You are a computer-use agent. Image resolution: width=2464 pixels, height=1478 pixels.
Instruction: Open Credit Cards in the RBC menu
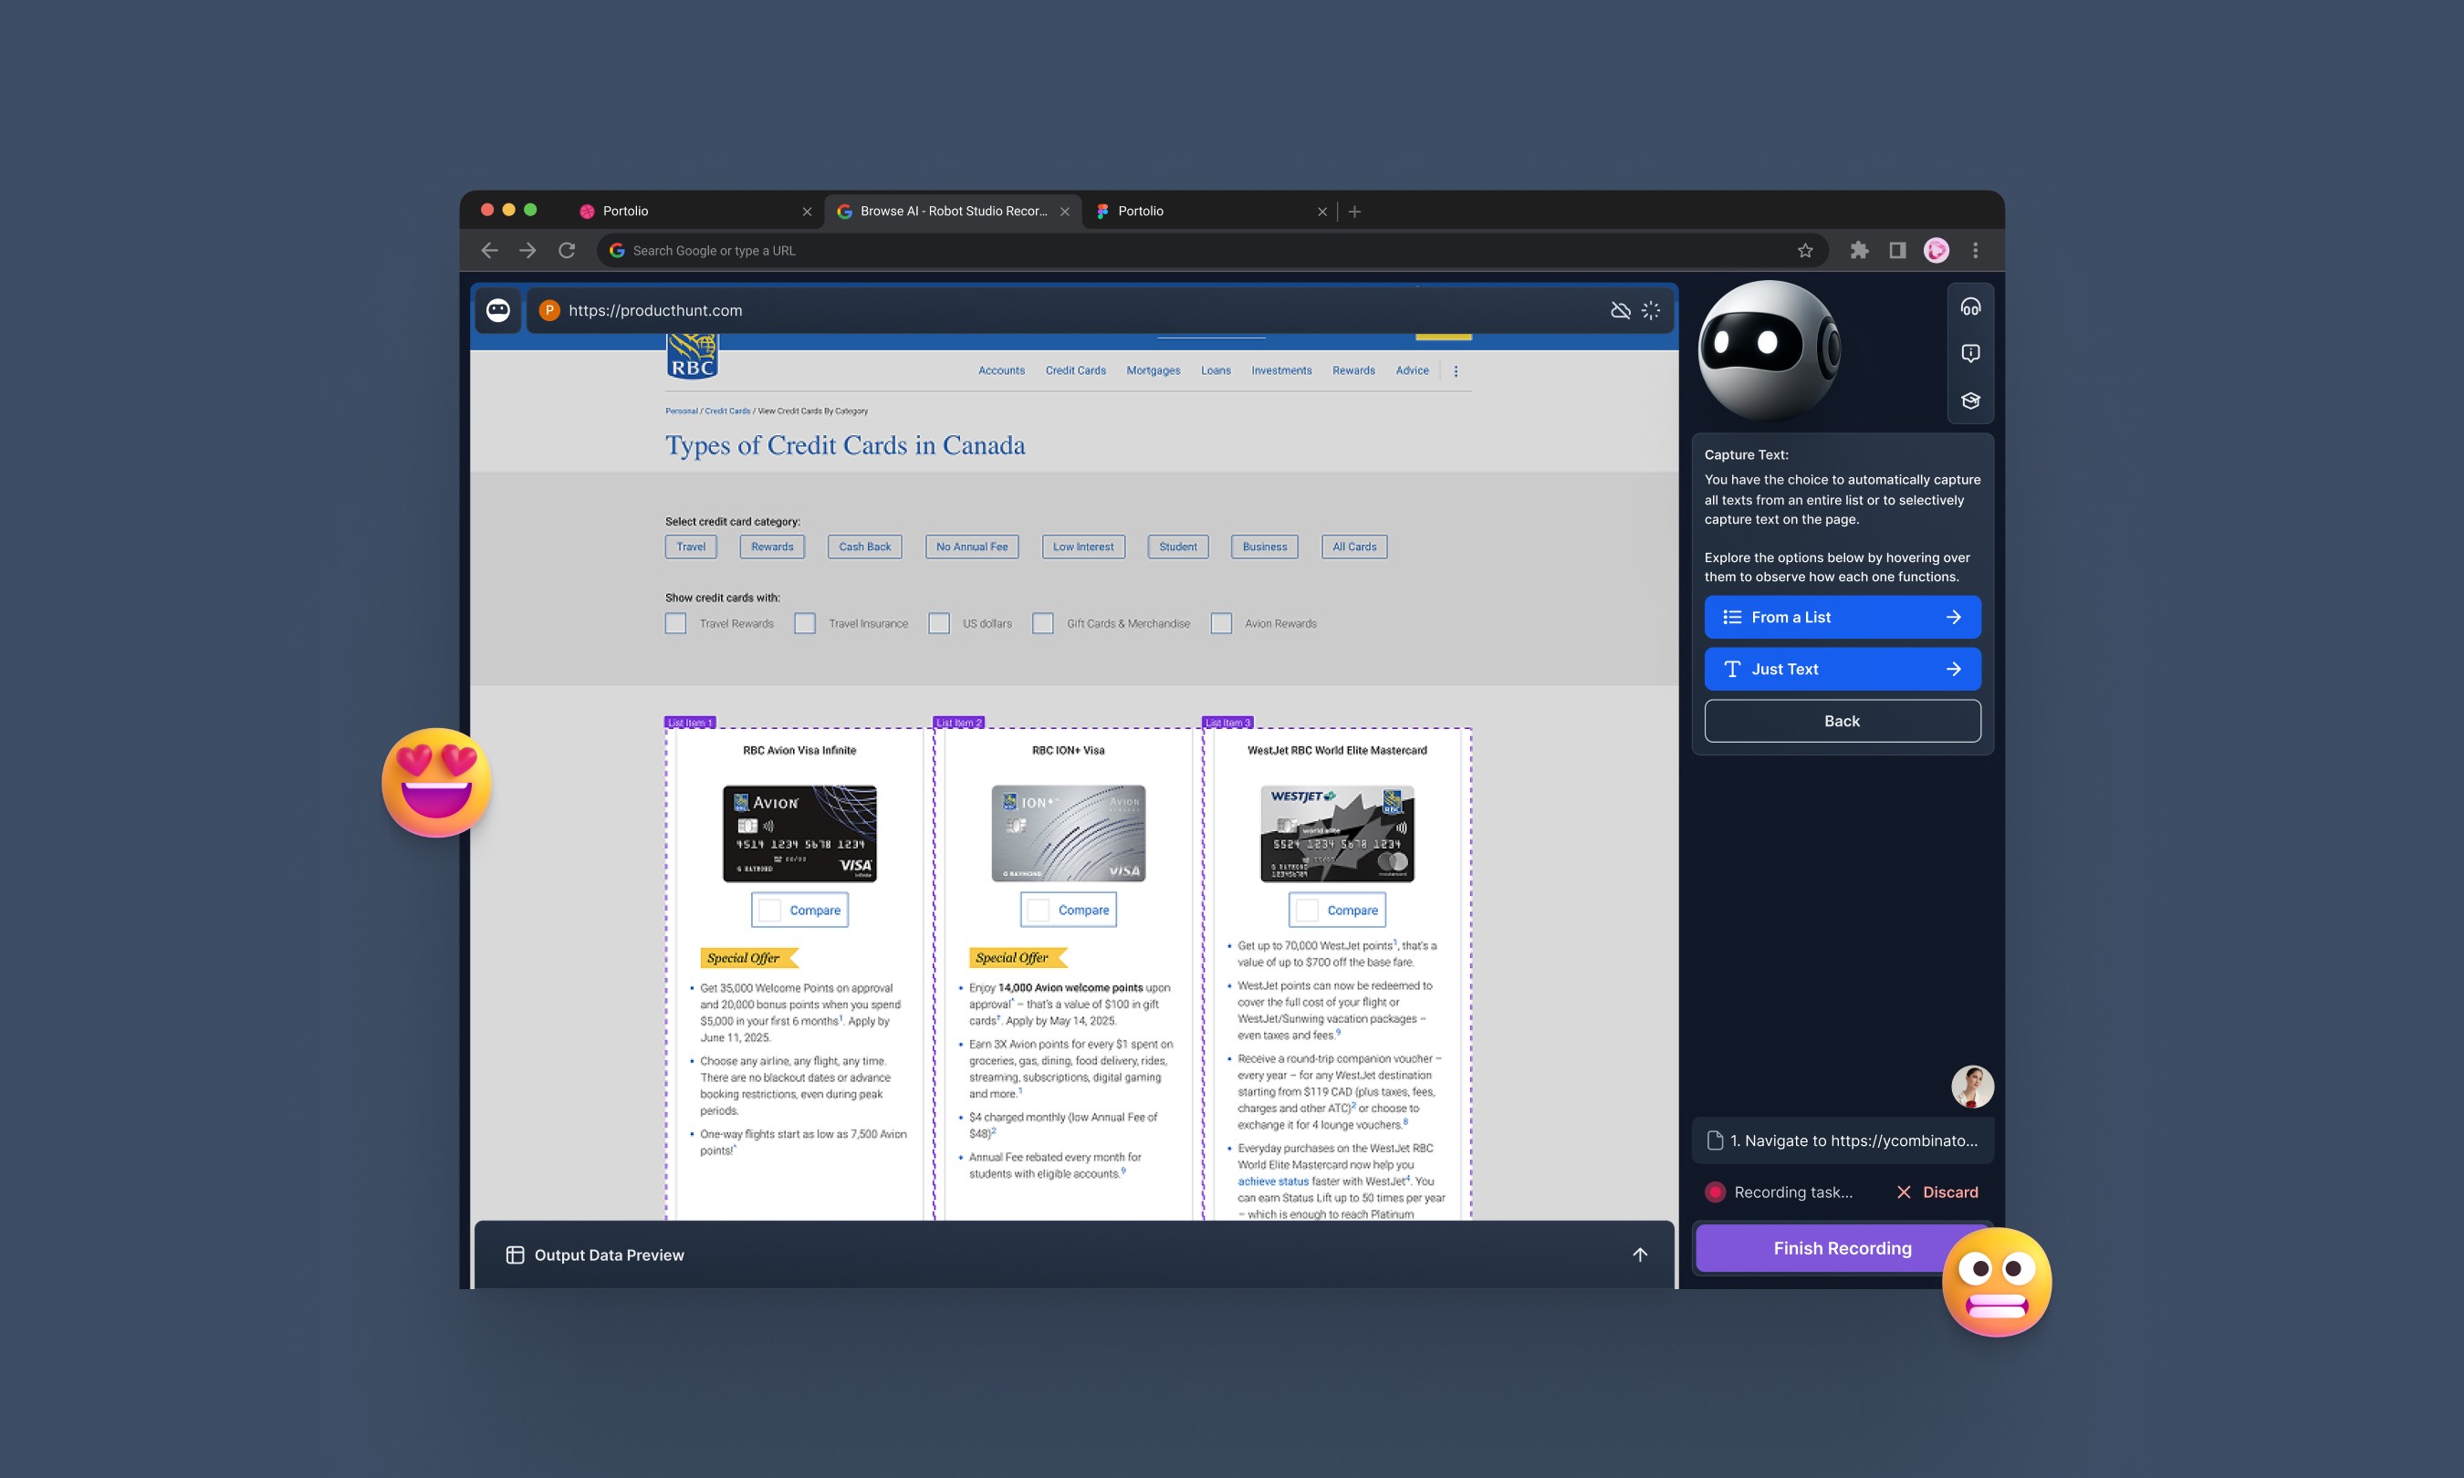[x=1075, y=370]
